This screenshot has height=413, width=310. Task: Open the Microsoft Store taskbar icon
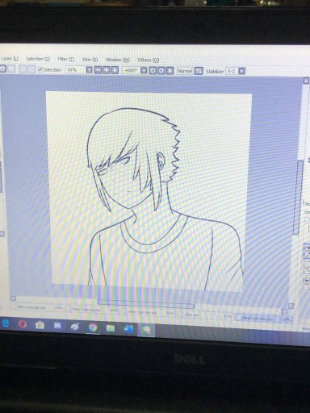point(40,325)
